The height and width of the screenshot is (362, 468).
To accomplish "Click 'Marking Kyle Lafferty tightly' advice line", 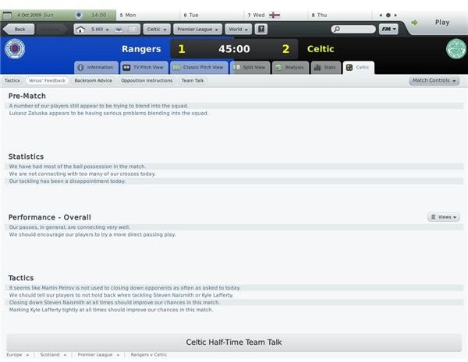I will click(x=234, y=310).
